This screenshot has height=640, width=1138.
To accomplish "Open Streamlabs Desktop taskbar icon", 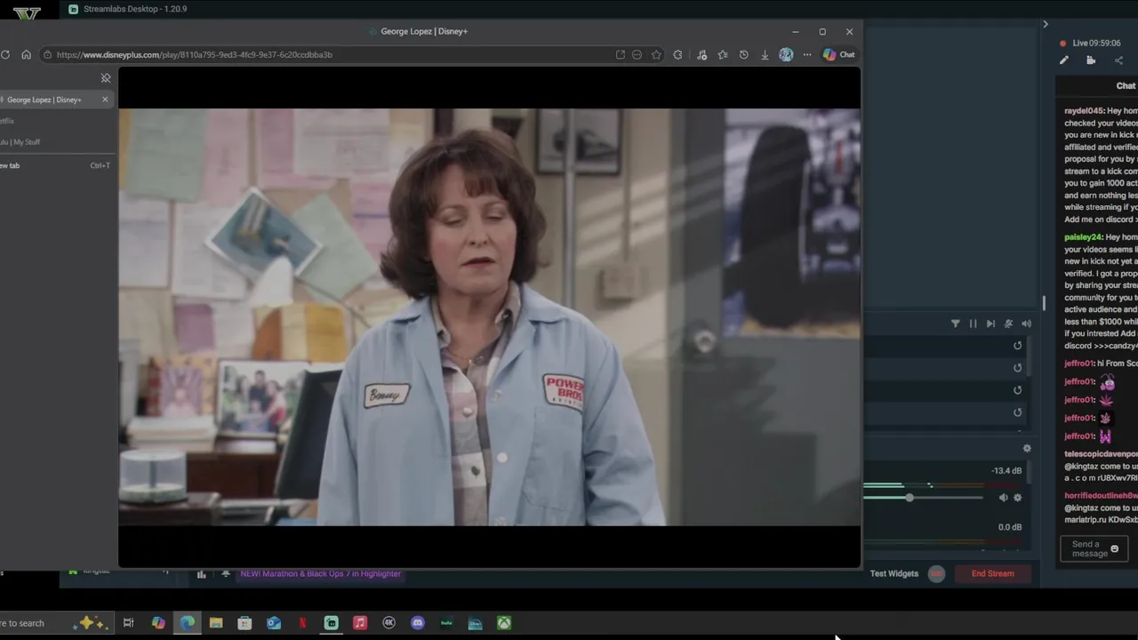I will [x=331, y=623].
